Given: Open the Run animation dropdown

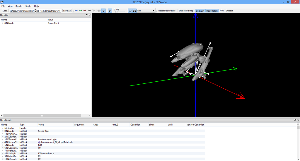Looking at the screenshot, I should (x=146, y=11).
